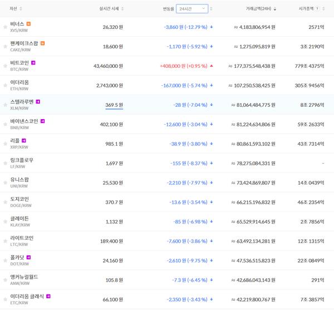Open the 24시간 change period dropdown
The image size is (334, 310).
[x=192, y=9]
